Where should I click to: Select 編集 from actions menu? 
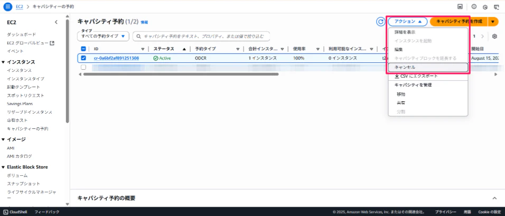click(x=428, y=50)
